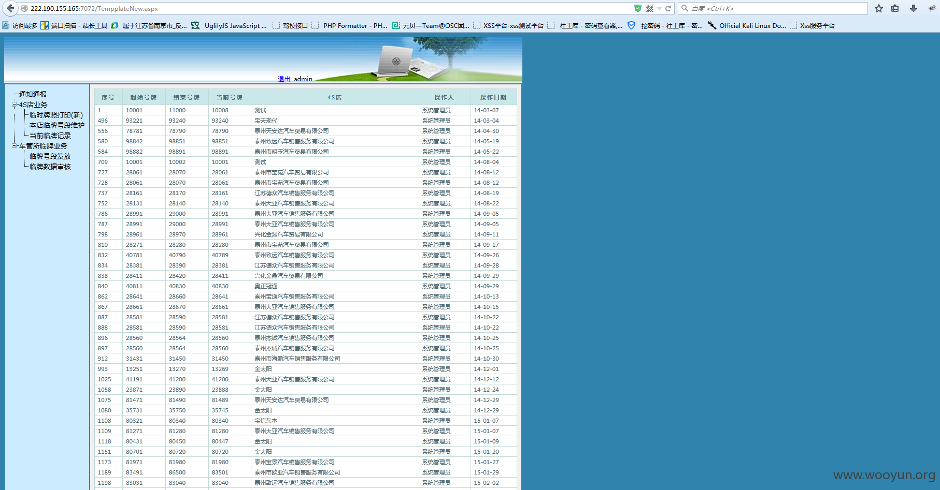Click the 结束号牌 column header
The image size is (940, 490).
(187, 97)
